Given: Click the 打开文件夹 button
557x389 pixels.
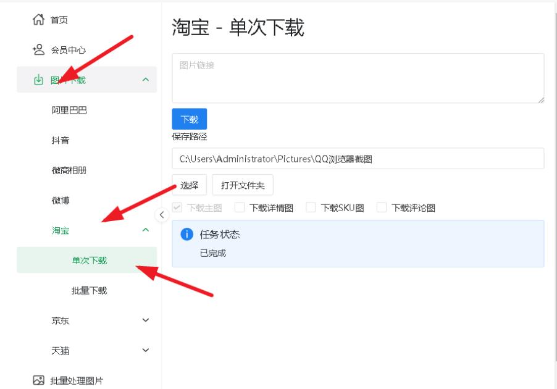Looking at the screenshot, I should (x=243, y=185).
